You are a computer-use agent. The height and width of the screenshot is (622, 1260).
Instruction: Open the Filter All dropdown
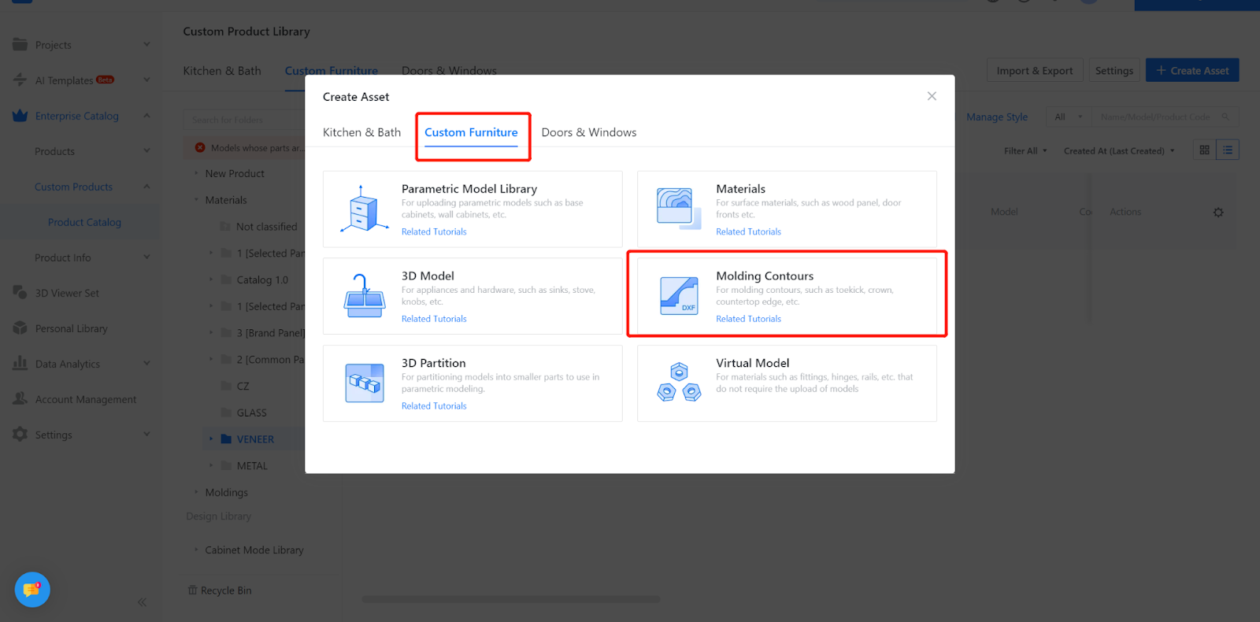[1025, 151]
